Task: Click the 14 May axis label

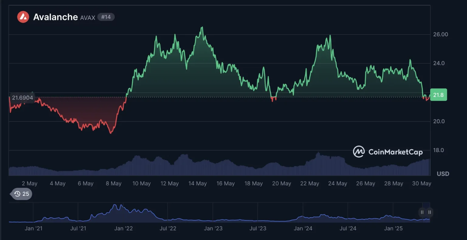Action: click(x=198, y=183)
